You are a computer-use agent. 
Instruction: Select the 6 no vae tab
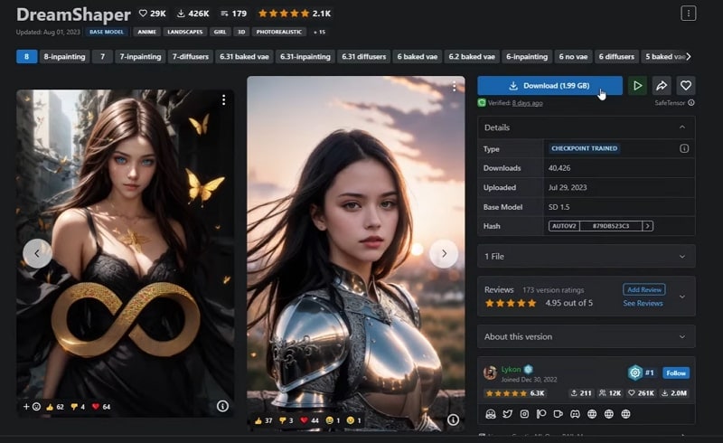[x=573, y=57]
